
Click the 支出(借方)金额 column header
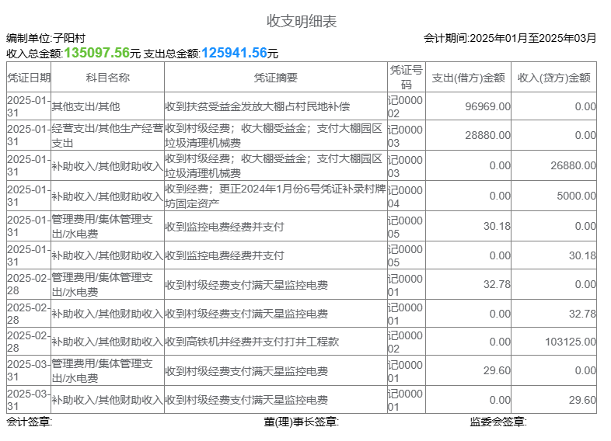click(468, 78)
